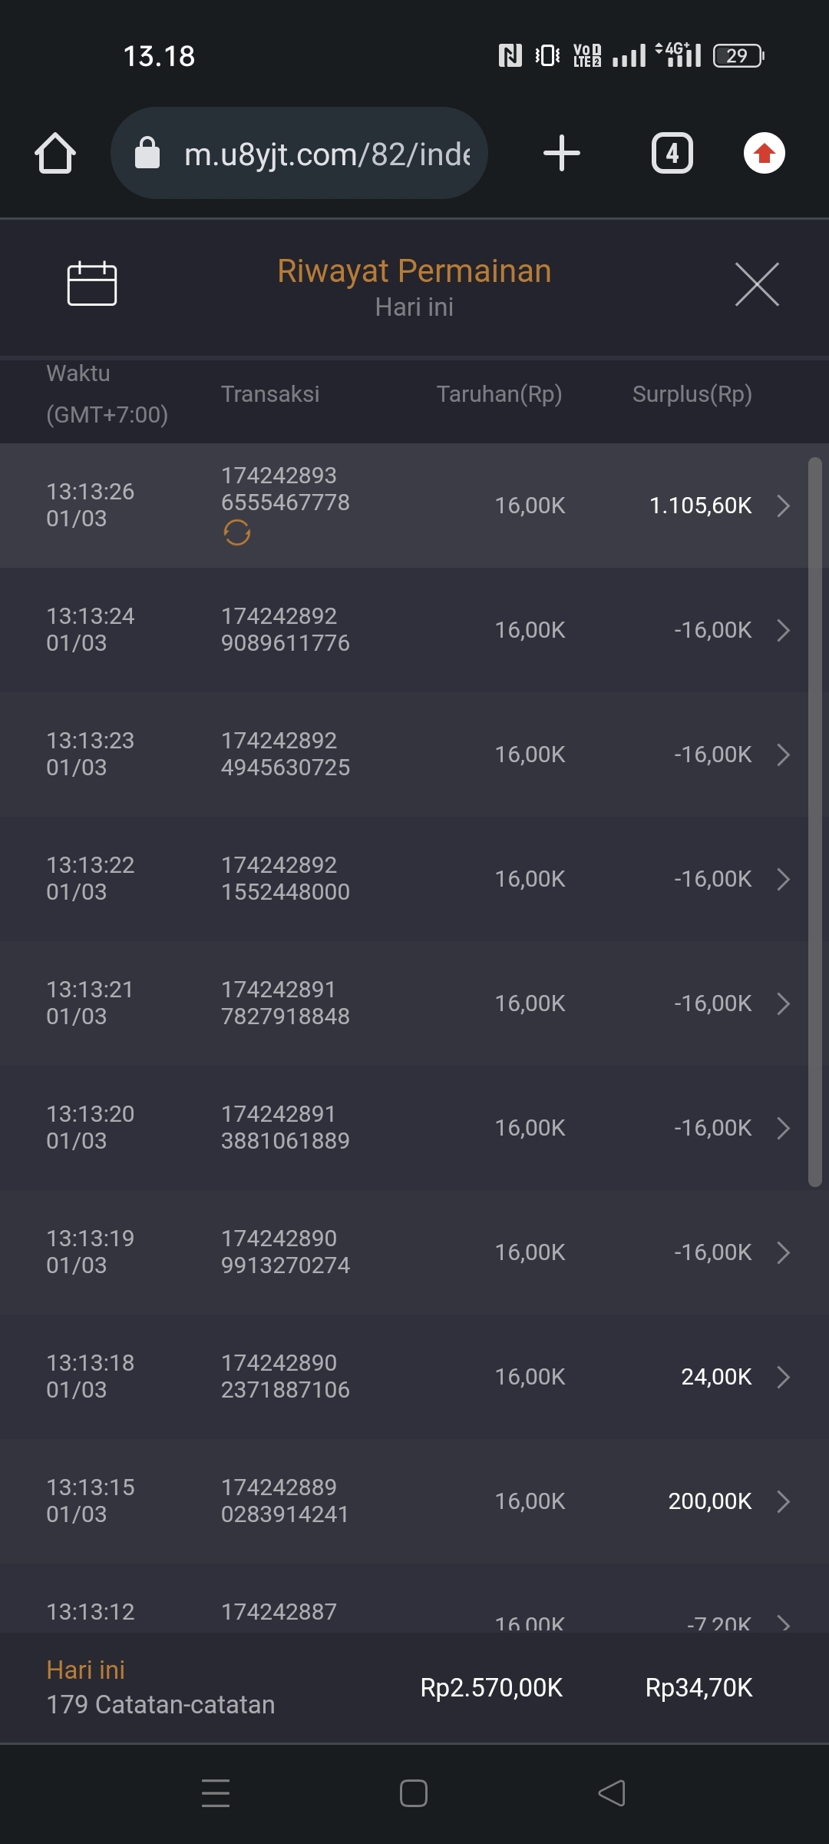Tap the browser home icon

pos(55,153)
